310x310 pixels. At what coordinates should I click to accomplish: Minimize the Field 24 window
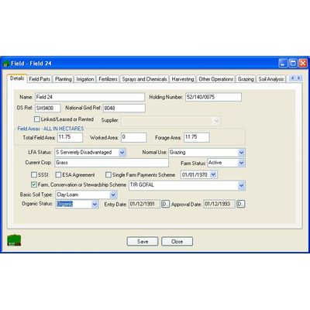pyautogui.click(x=283, y=64)
